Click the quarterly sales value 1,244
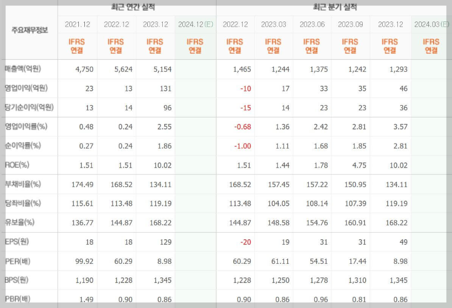Viewport: 452px width, 308px height. (280, 69)
